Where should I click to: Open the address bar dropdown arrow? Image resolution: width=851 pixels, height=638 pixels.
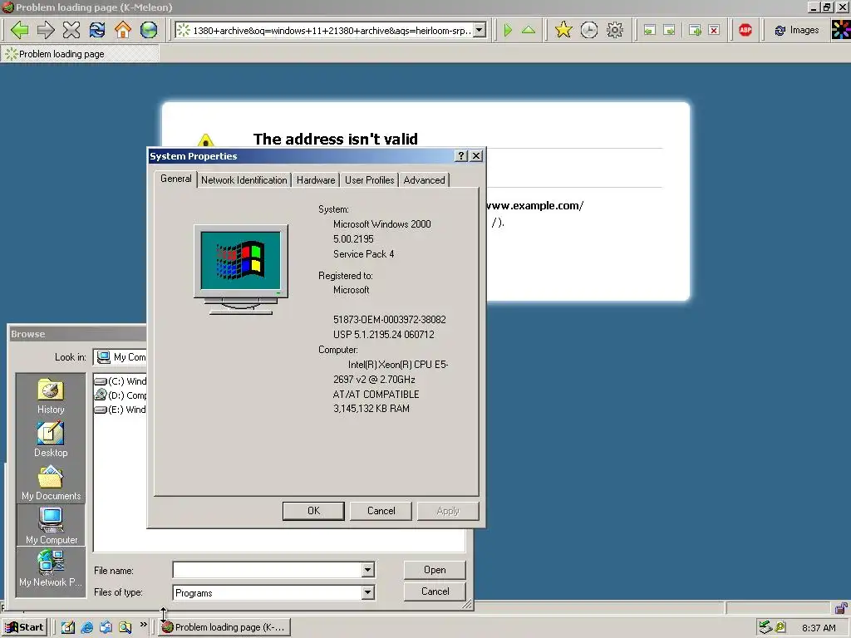pos(480,31)
